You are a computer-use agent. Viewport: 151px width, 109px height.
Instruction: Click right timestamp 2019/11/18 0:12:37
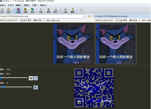point(104,21)
